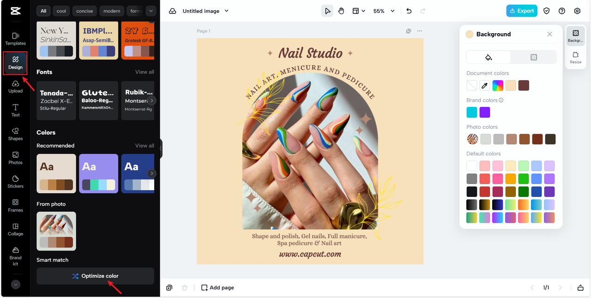Click View all next to Recommended
The height and width of the screenshot is (298, 591).
[x=145, y=146]
